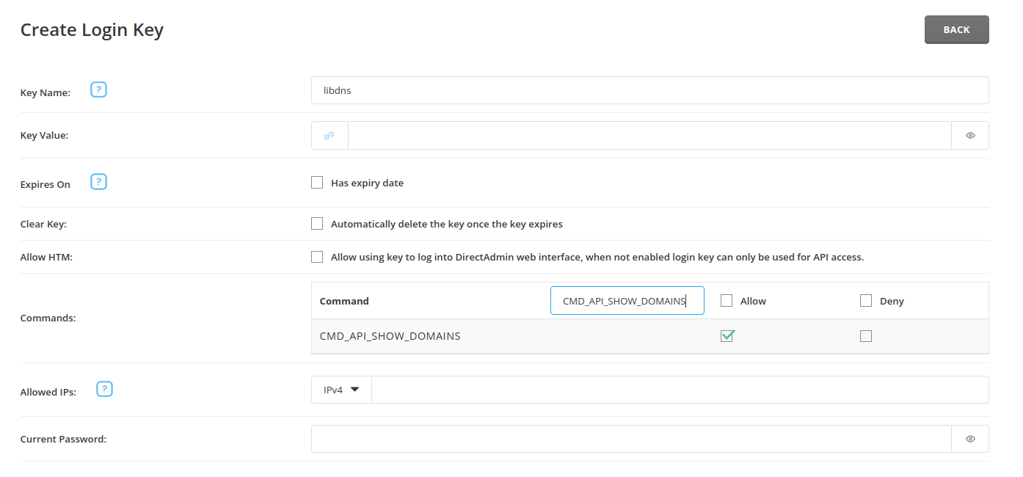Screen dimensions: 1023x477
Task: Click the Allowed IPs help icon
Action: click(105, 390)
